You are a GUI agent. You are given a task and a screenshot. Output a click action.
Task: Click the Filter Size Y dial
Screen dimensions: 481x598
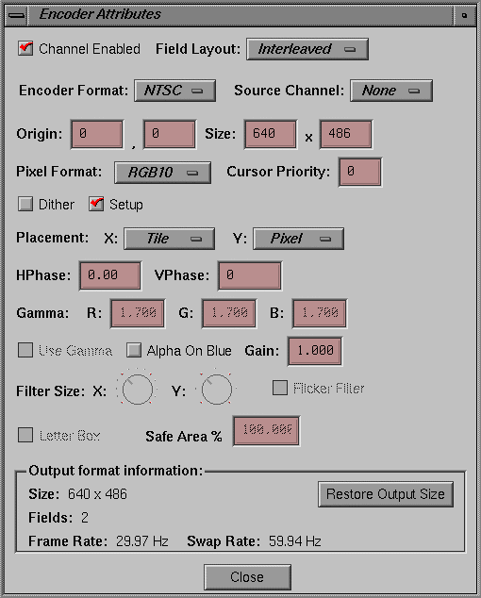216,390
